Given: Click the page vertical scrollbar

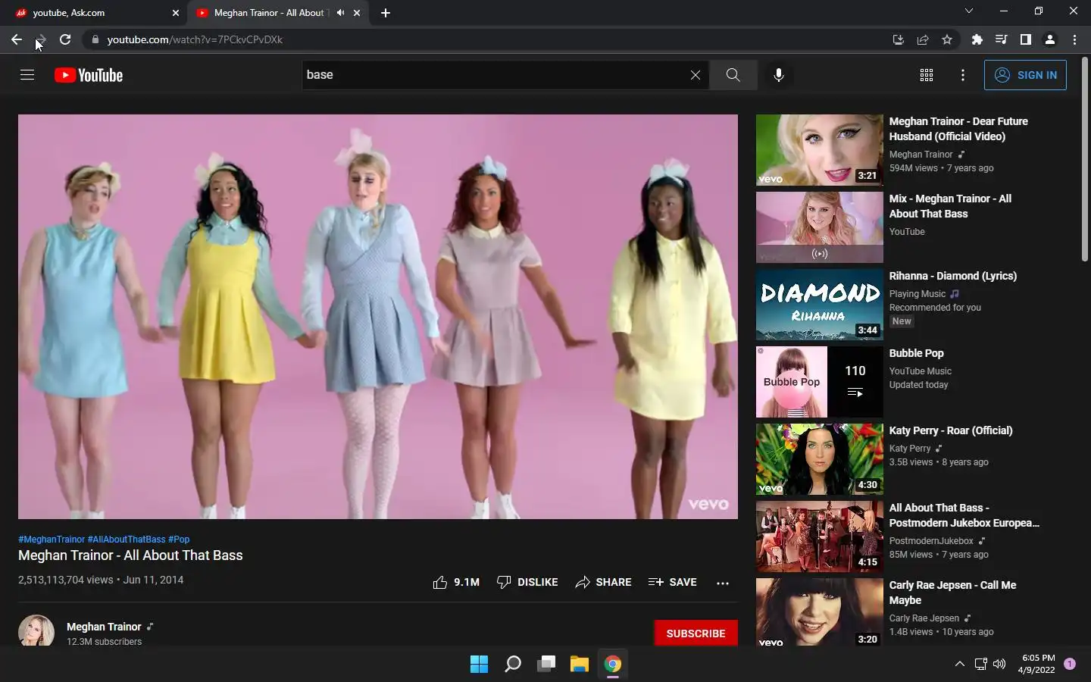Looking at the screenshot, I should click(x=1085, y=159).
